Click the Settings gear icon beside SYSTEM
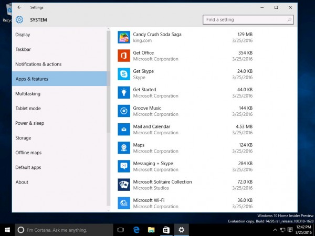 coord(19,20)
